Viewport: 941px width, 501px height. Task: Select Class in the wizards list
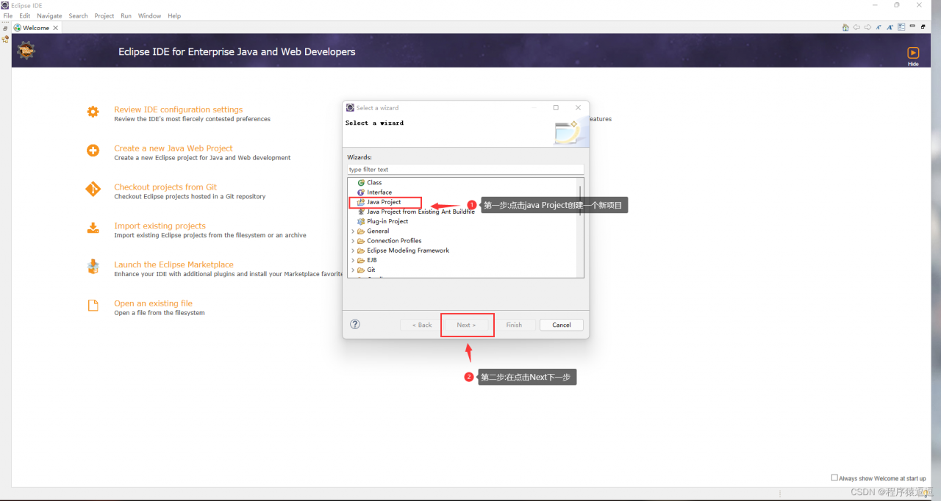point(374,182)
